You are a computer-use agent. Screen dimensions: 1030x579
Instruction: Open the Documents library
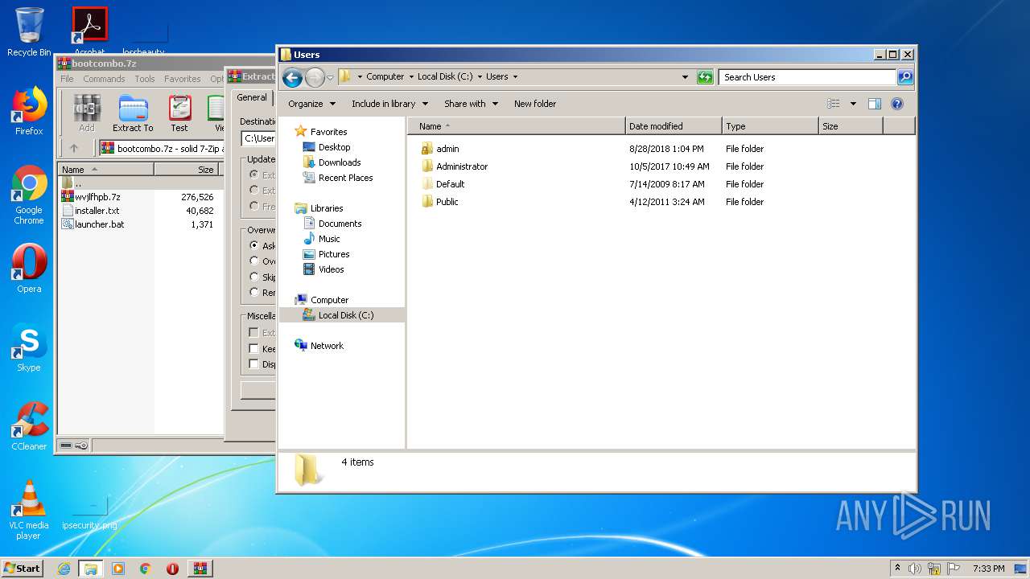(x=340, y=224)
